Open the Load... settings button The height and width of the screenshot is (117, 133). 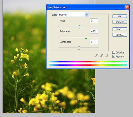pos(120,29)
